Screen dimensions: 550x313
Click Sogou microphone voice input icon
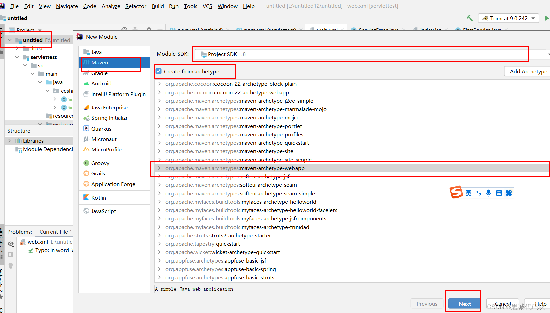(488, 193)
